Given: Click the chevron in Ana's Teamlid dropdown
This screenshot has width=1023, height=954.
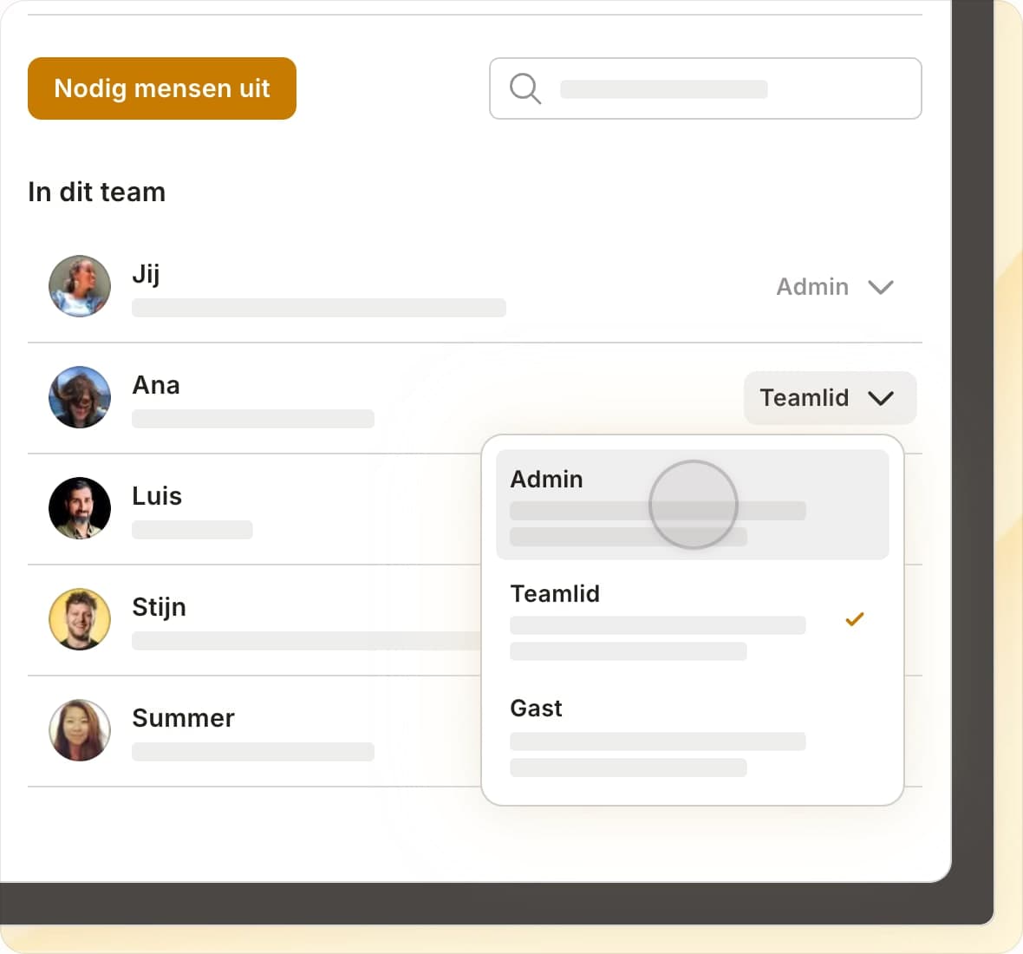Looking at the screenshot, I should 881,398.
